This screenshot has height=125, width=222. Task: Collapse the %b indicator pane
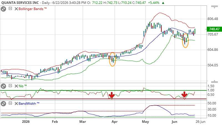pos(10,86)
